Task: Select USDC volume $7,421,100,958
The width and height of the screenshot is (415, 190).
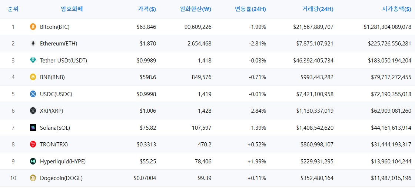Action: (x=315, y=94)
